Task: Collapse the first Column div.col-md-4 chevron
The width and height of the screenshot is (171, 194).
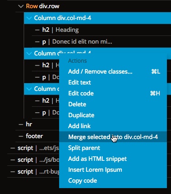Action: [x=29, y=18]
